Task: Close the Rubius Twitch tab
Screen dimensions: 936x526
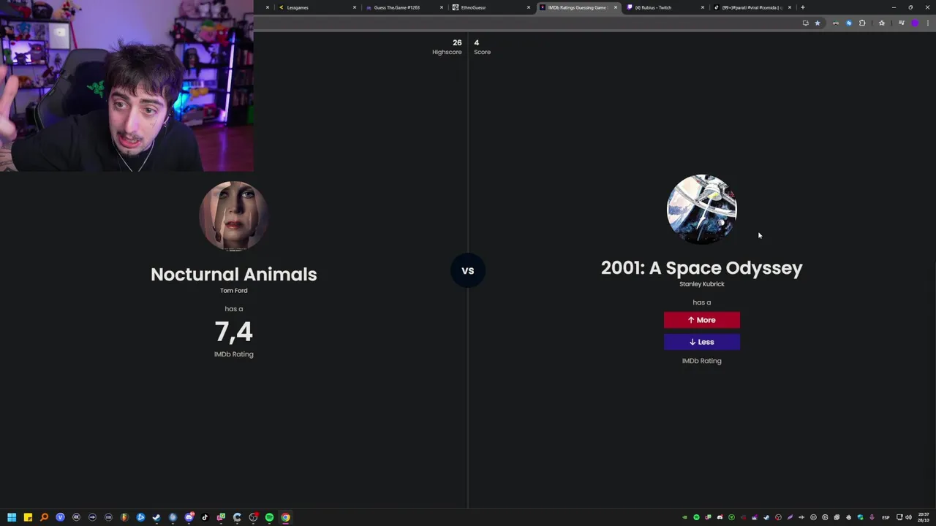Action: coord(703,7)
